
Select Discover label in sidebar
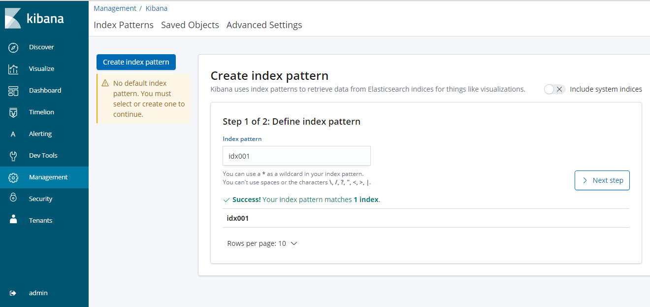(41, 47)
